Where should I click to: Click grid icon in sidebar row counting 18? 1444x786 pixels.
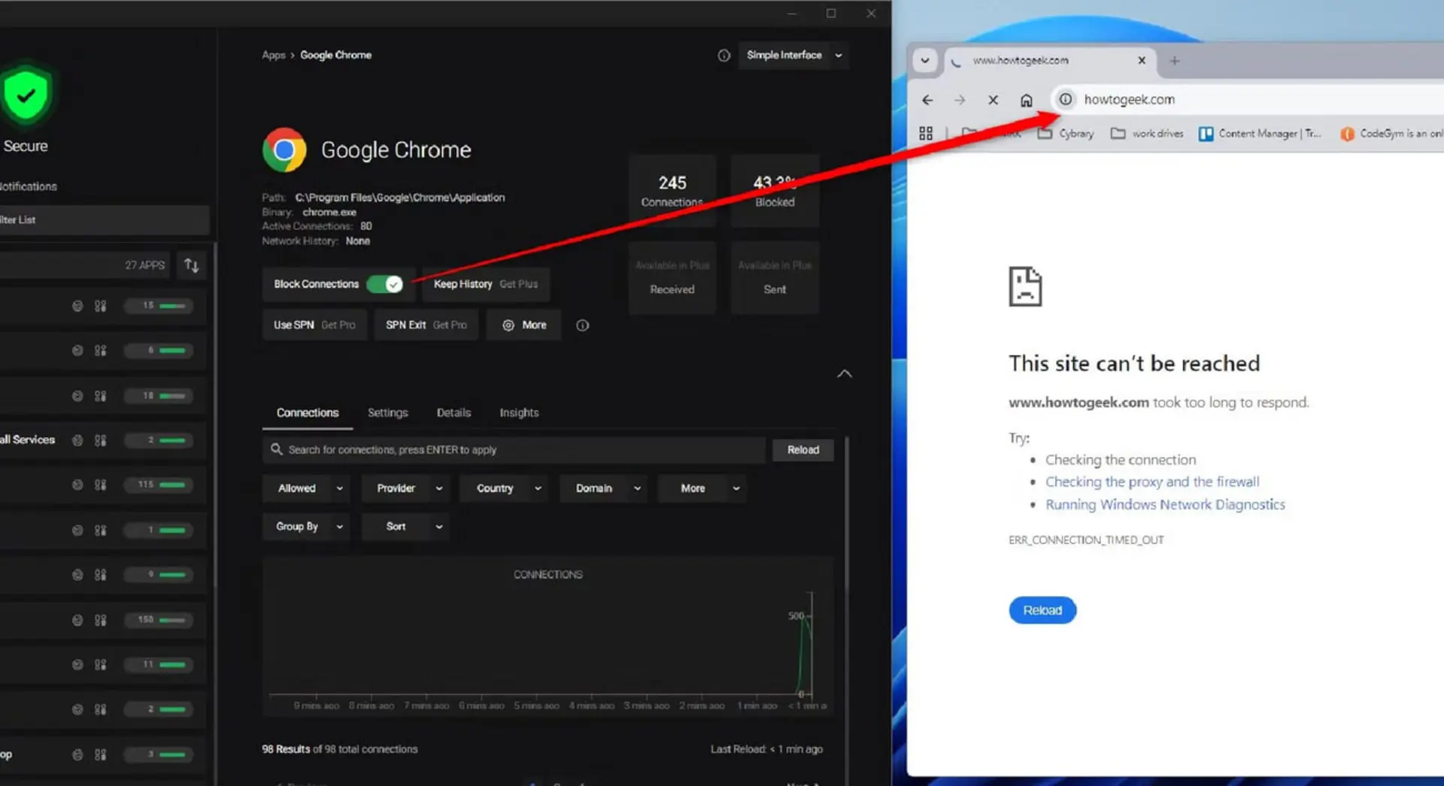click(100, 396)
